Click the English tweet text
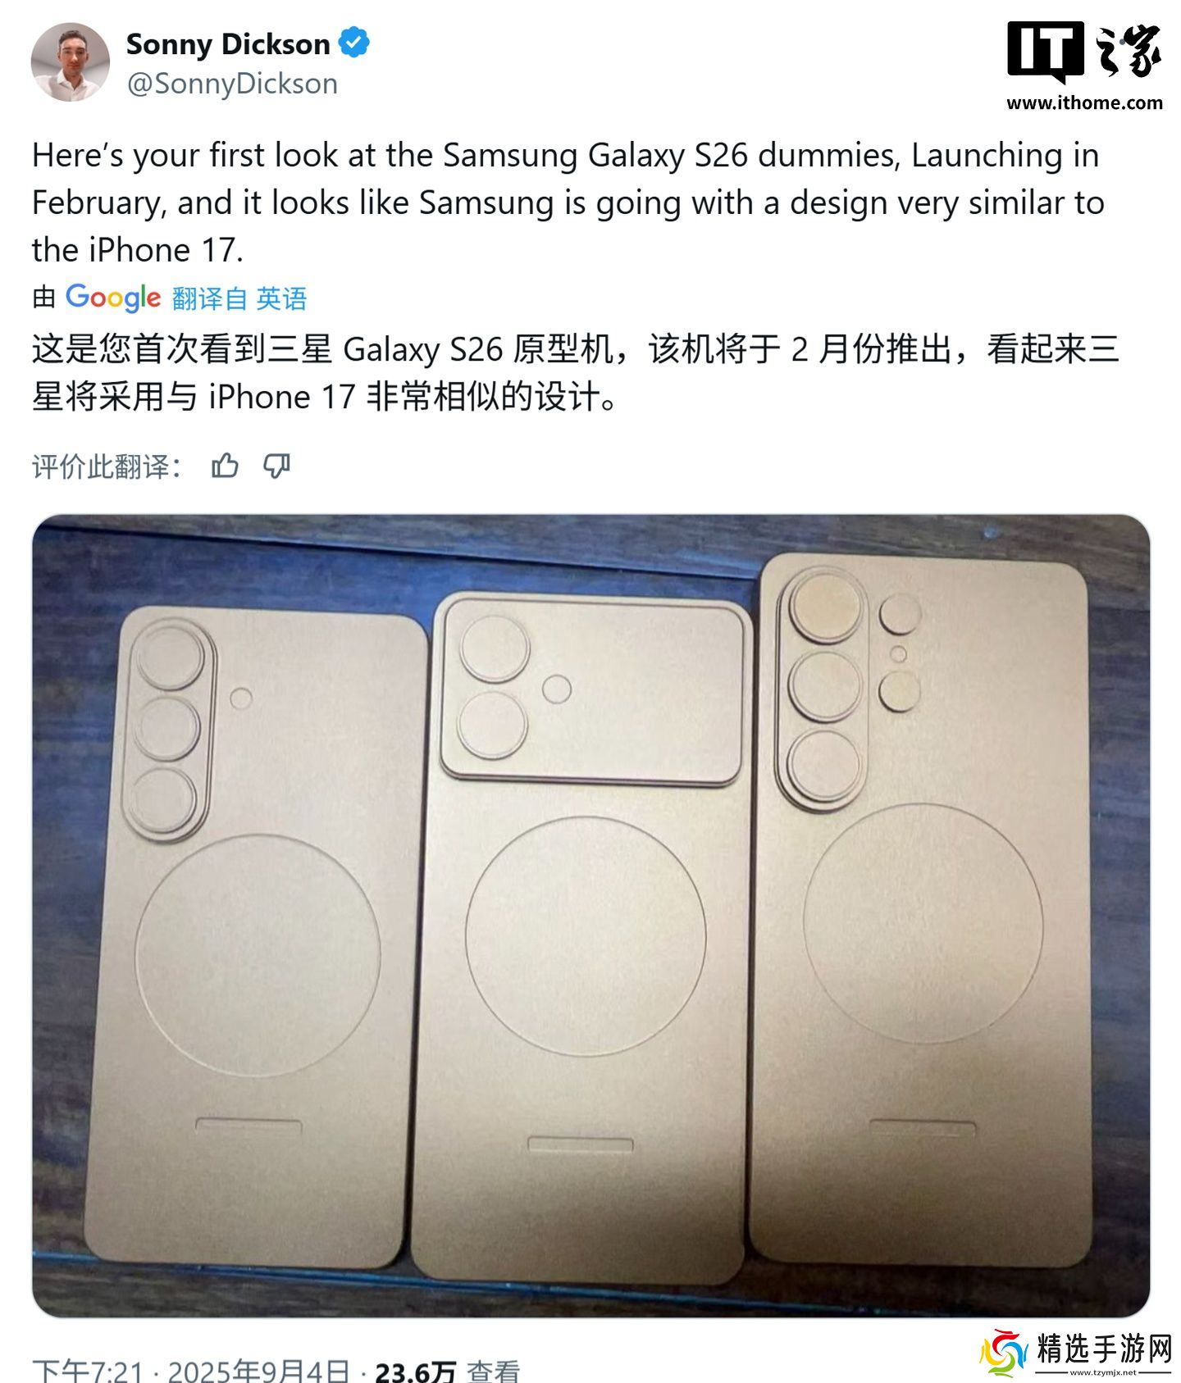This screenshot has width=1181, height=1383. (568, 202)
